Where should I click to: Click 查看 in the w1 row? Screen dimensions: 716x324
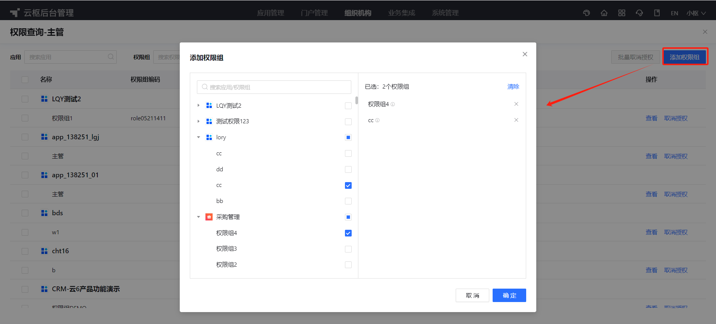tap(651, 232)
